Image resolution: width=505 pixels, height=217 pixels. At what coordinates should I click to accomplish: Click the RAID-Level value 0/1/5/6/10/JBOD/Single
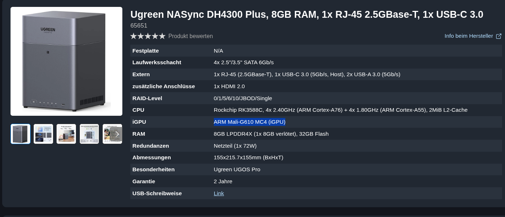(x=243, y=98)
